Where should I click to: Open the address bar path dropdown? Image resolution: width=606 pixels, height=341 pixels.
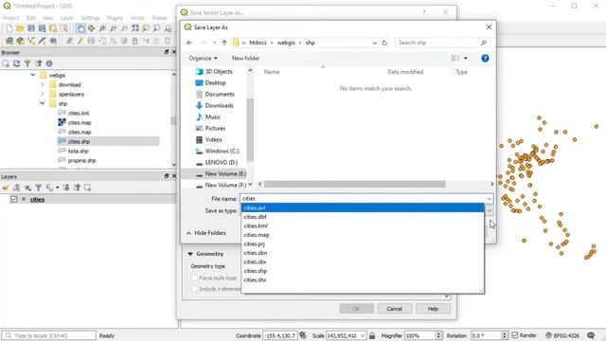[375, 43]
